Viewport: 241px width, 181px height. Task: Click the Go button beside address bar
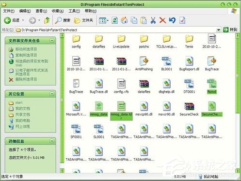[x=230, y=30]
